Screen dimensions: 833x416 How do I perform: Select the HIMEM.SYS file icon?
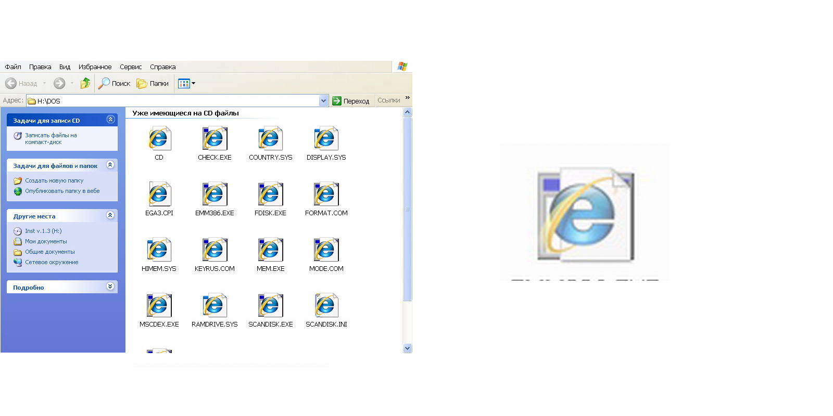point(159,250)
